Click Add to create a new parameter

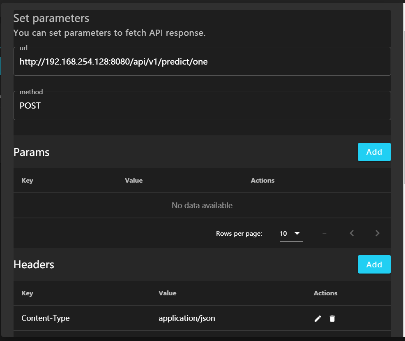pos(374,152)
